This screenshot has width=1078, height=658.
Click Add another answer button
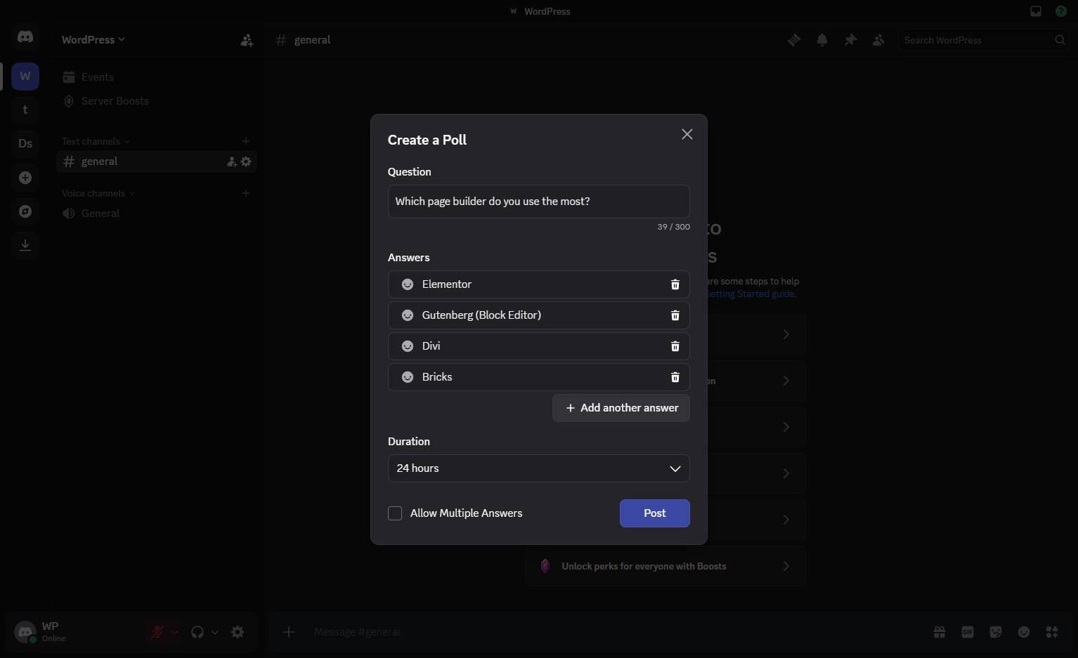pyautogui.click(x=621, y=408)
